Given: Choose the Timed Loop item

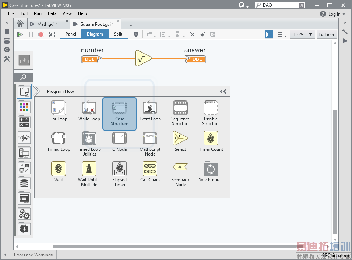Looking at the screenshot, I should 59,141.
